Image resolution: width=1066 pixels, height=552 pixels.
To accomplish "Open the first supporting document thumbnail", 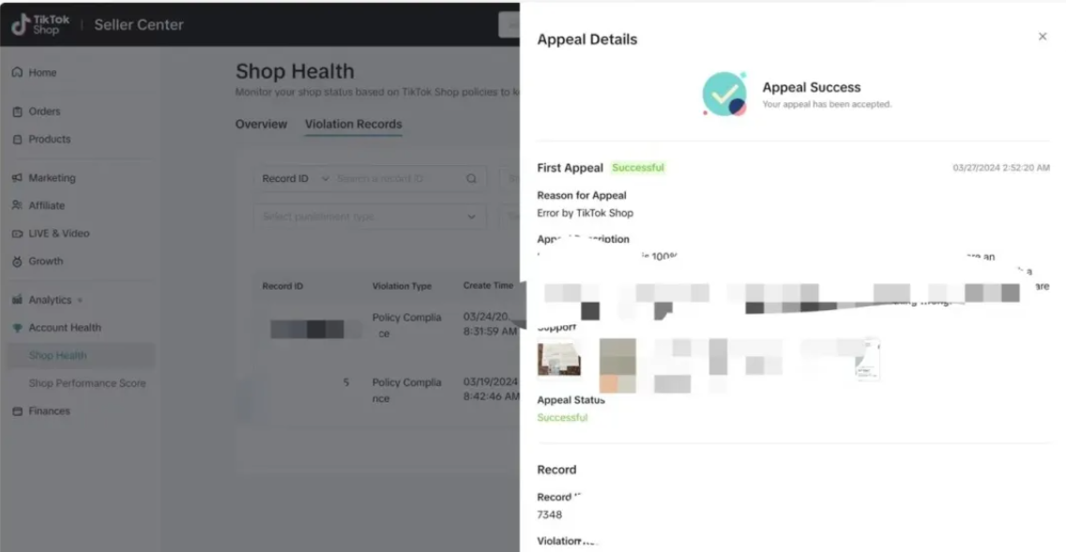I will click(559, 358).
